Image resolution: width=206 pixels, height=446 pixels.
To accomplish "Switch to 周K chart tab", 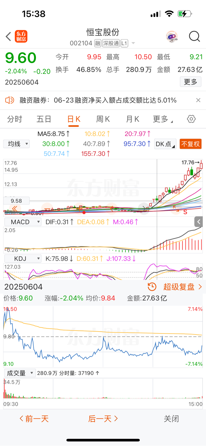I will 103,119.
